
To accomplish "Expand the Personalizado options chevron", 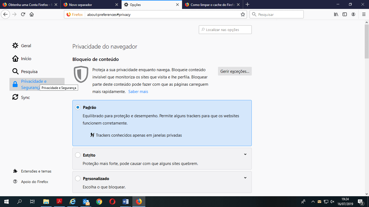I will pyautogui.click(x=245, y=178).
